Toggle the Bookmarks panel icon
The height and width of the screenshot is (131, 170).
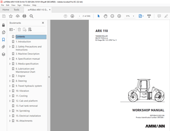pos(4,40)
